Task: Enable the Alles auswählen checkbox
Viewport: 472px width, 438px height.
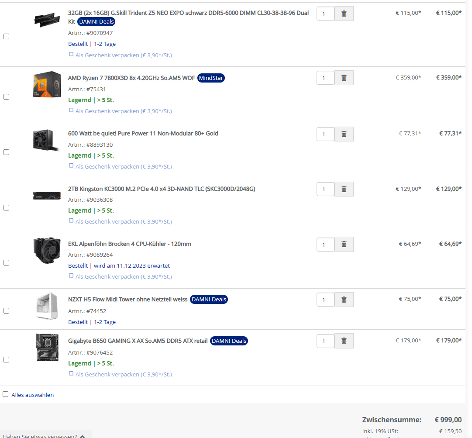Action: 5,394
